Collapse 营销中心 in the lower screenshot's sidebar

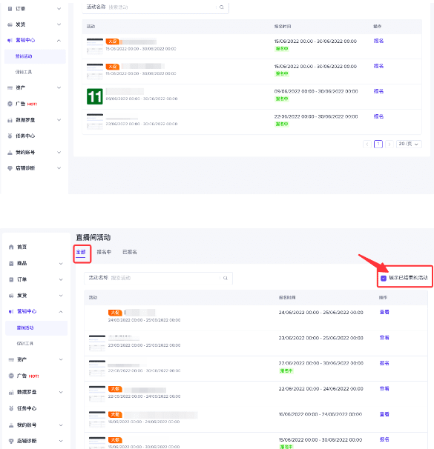point(61,311)
